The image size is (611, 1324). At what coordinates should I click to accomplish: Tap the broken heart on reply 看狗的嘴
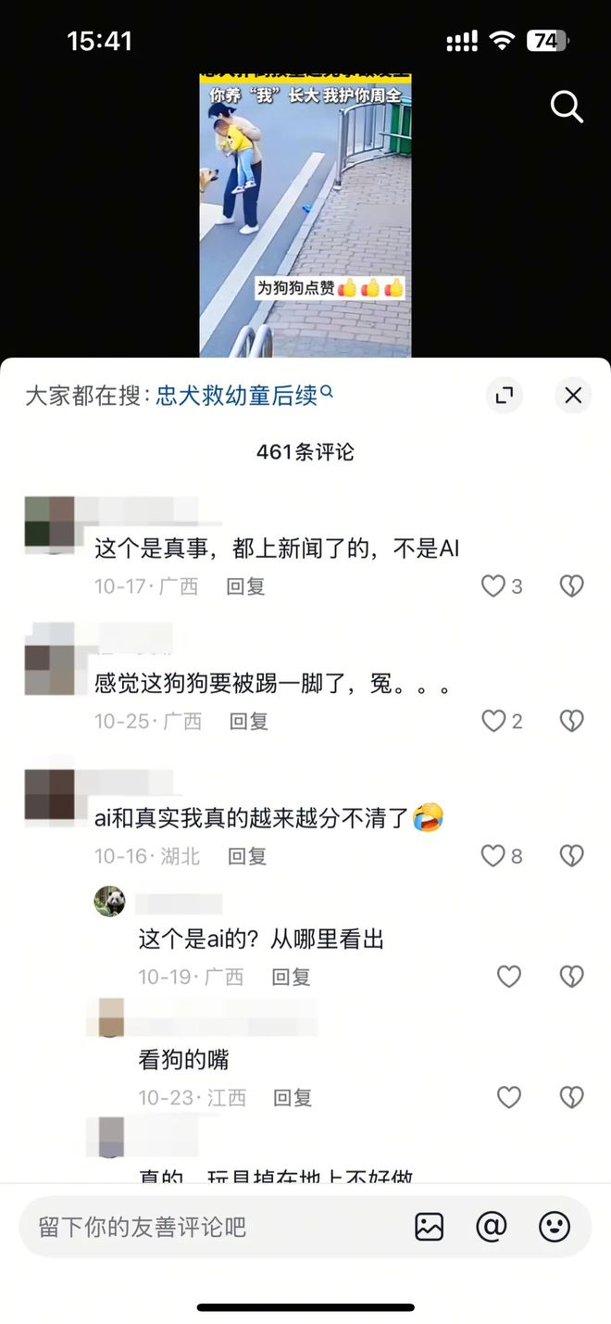(x=572, y=1098)
